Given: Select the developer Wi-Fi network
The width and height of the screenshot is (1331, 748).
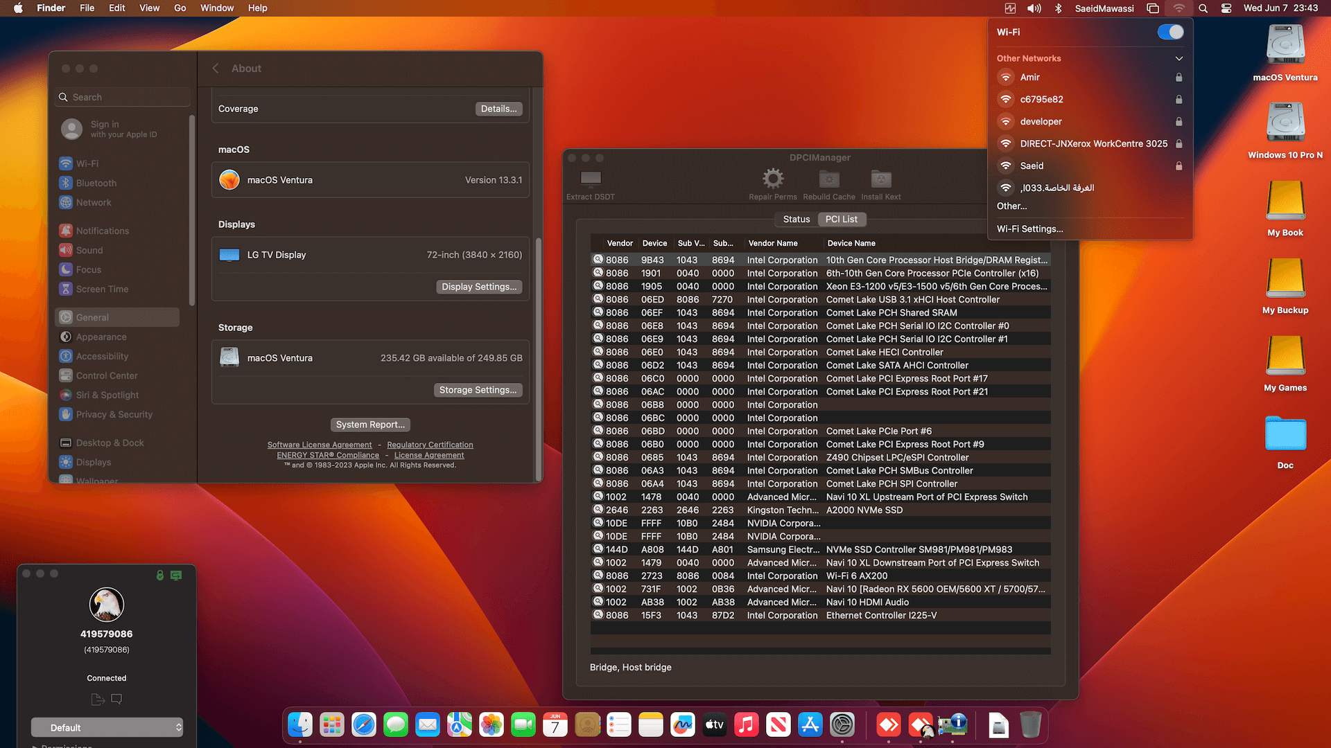Looking at the screenshot, I should click(1090, 121).
